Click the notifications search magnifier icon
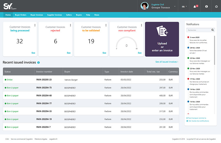 coord(212,30)
